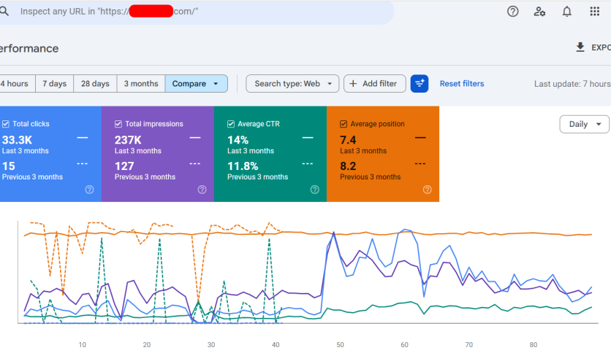
Task: Click the 7.4 average position value
Action: [348, 140]
